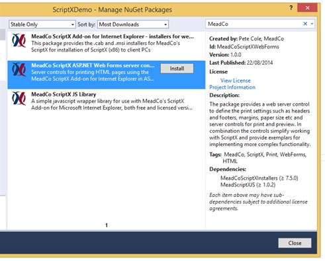Close the Manage NuGet Packages dialog
This screenshot has width=325, height=261.
pos(295,243)
